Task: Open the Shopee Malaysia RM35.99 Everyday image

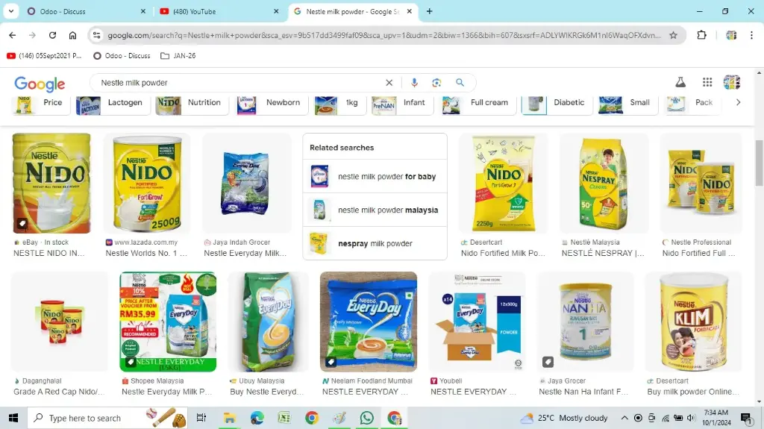Action: 168,322
